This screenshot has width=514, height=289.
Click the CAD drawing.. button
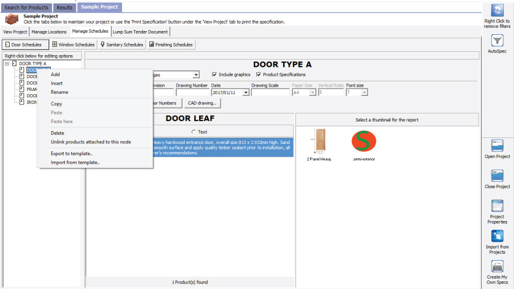[x=202, y=103]
